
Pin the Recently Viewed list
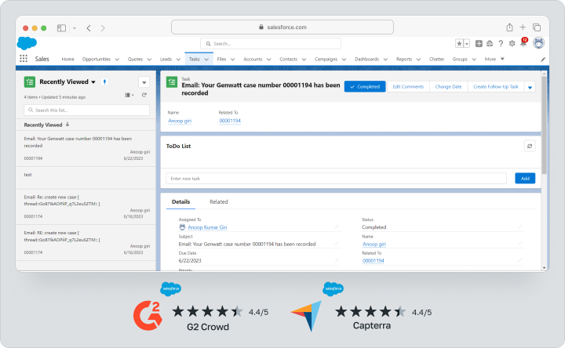click(x=104, y=82)
